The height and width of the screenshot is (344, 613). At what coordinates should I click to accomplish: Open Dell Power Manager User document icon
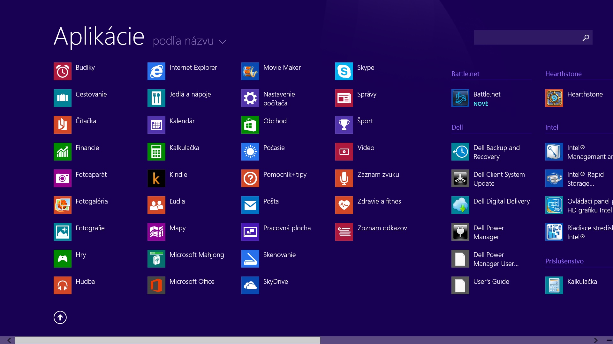pos(460,259)
